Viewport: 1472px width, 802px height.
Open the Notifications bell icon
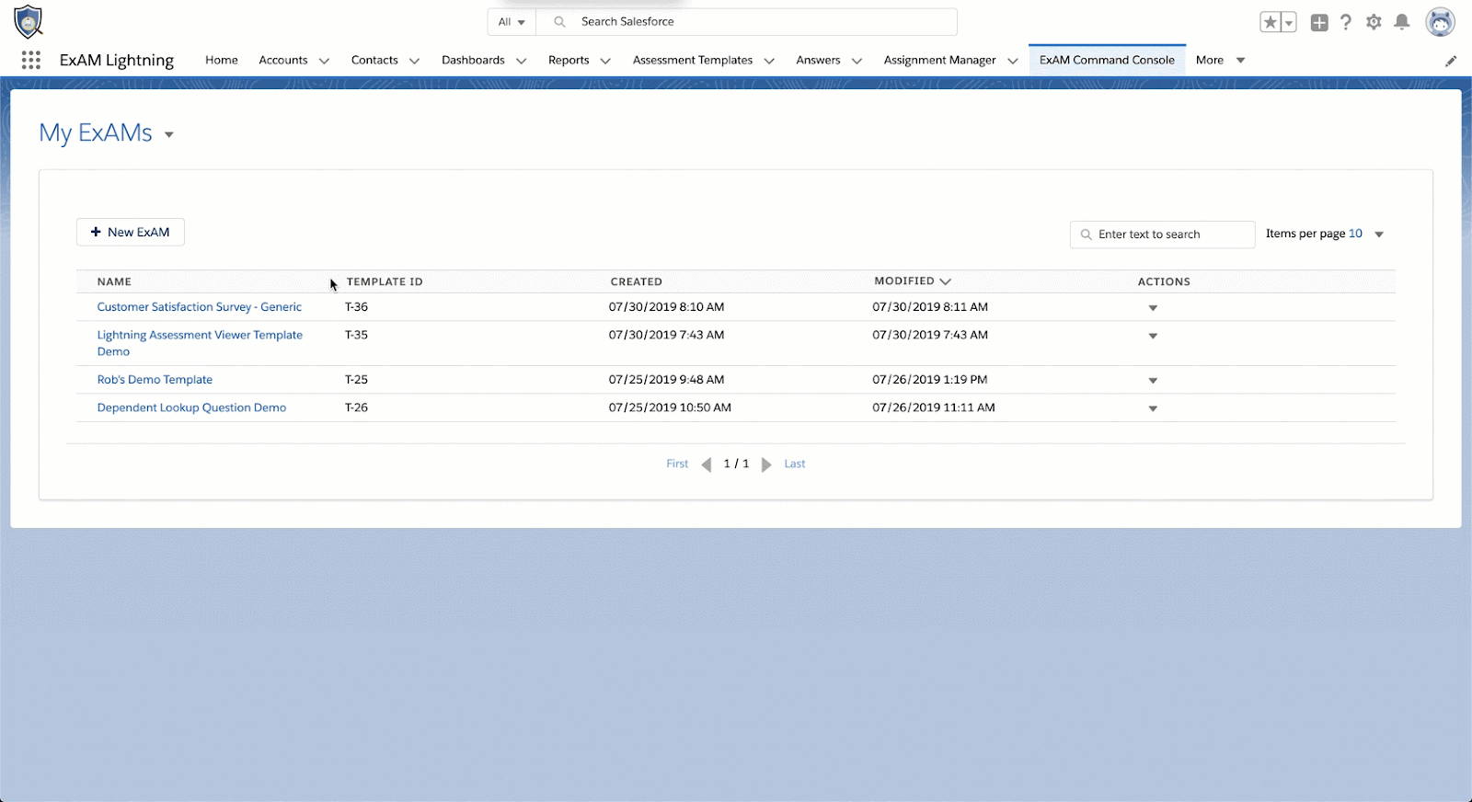pos(1402,22)
